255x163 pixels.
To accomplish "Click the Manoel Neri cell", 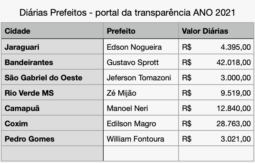I will click(x=141, y=108).
